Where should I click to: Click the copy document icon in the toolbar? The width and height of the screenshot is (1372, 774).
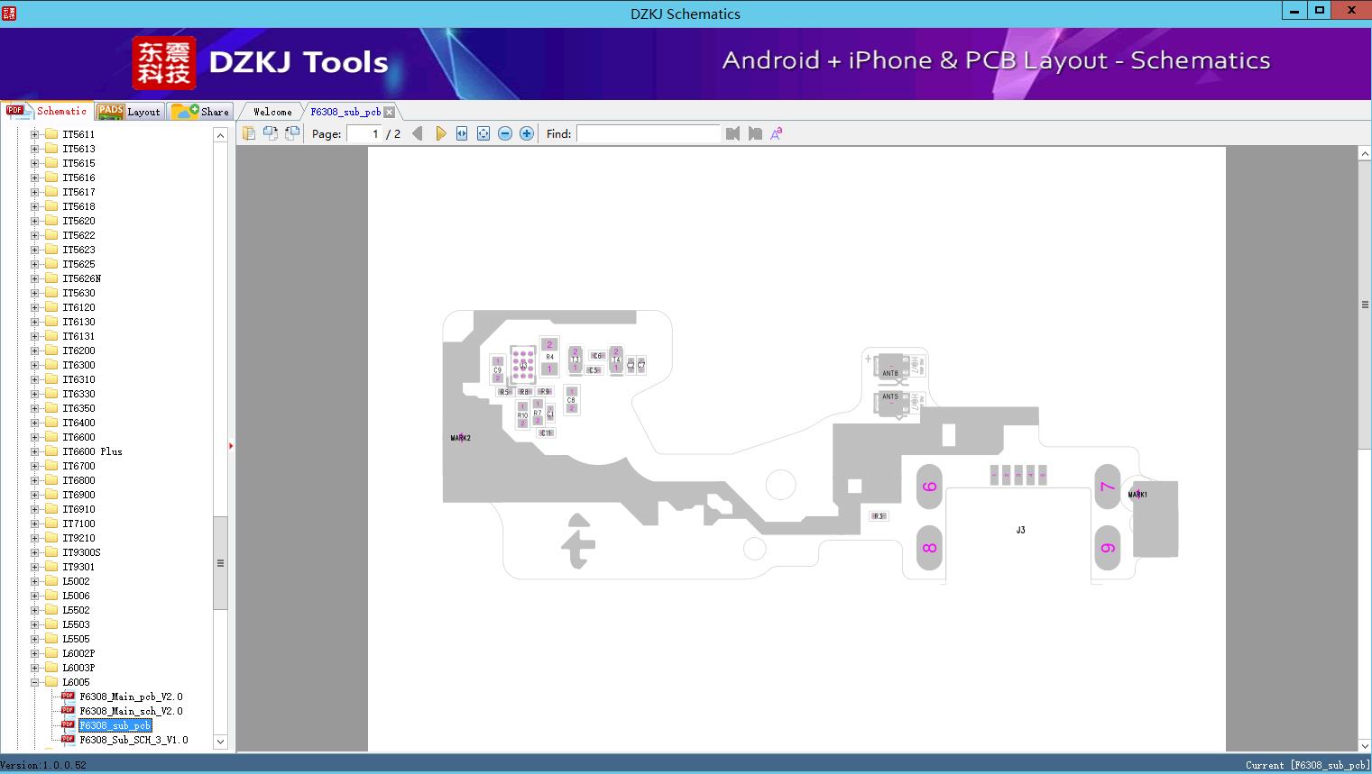pyautogui.click(x=249, y=133)
